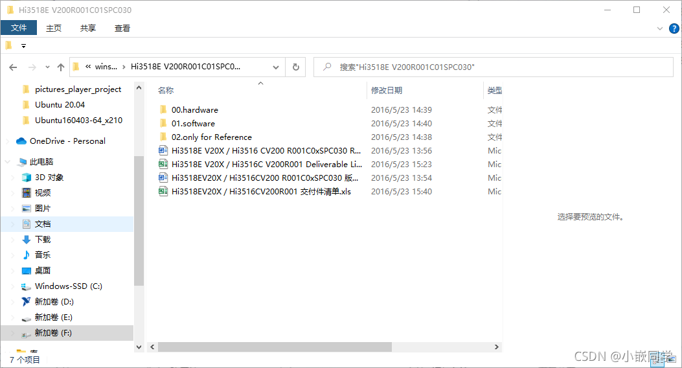Click the 02.only for Reference folder icon
The image size is (682, 368).
pyautogui.click(x=163, y=137)
